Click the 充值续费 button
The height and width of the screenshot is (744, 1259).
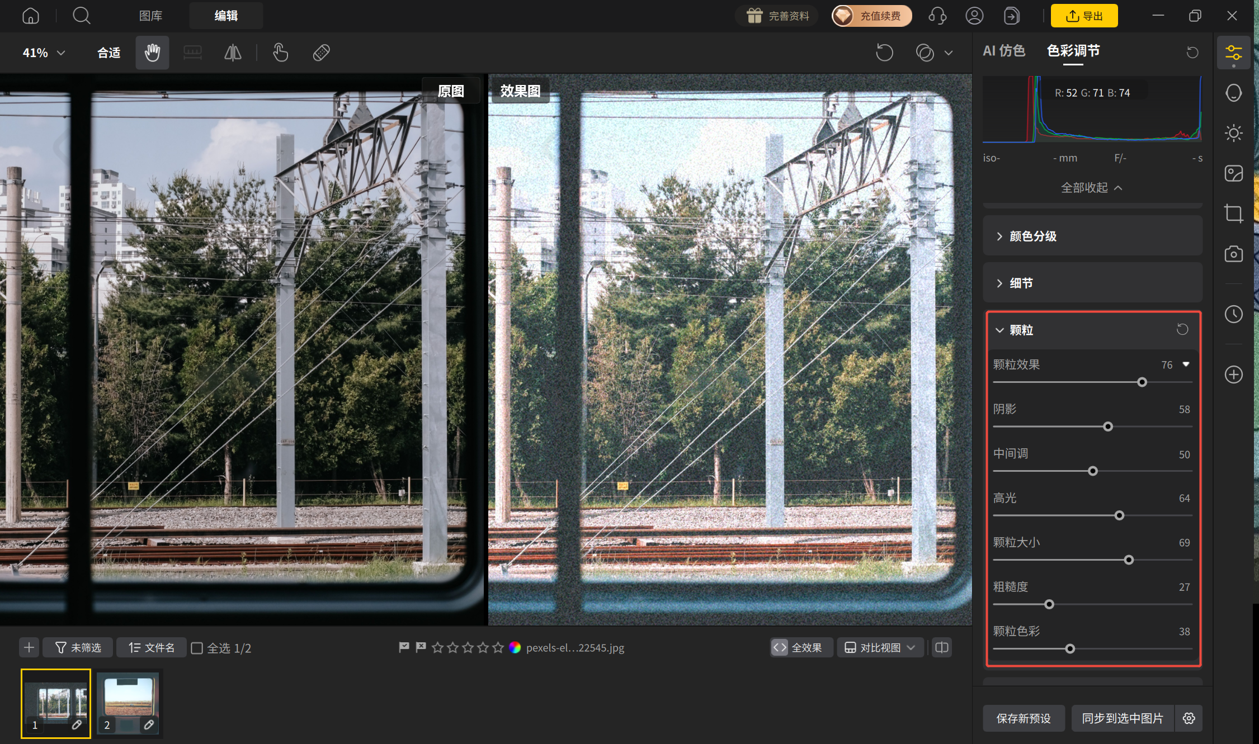871,16
